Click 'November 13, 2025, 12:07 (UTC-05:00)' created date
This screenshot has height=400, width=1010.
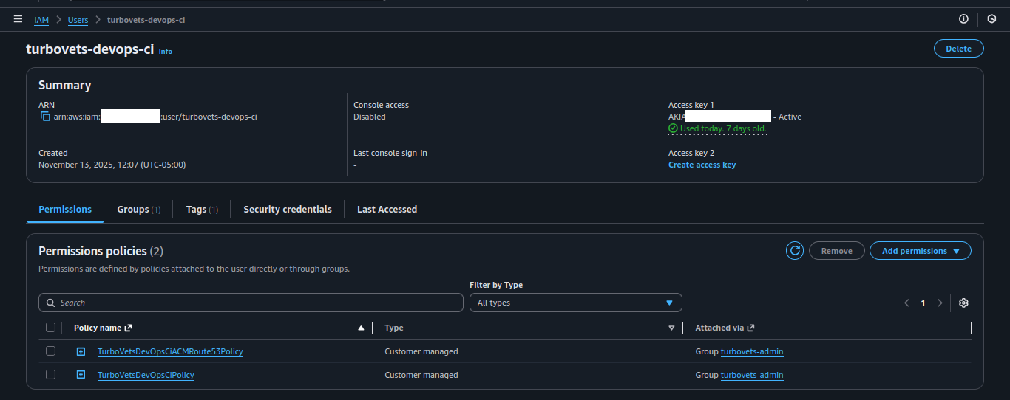[x=112, y=165]
